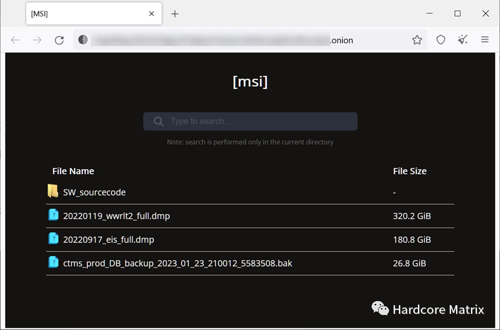Open the shield security level icon
Image resolution: width=500 pixels, height=330 pixels.
[x=440, y=40]
